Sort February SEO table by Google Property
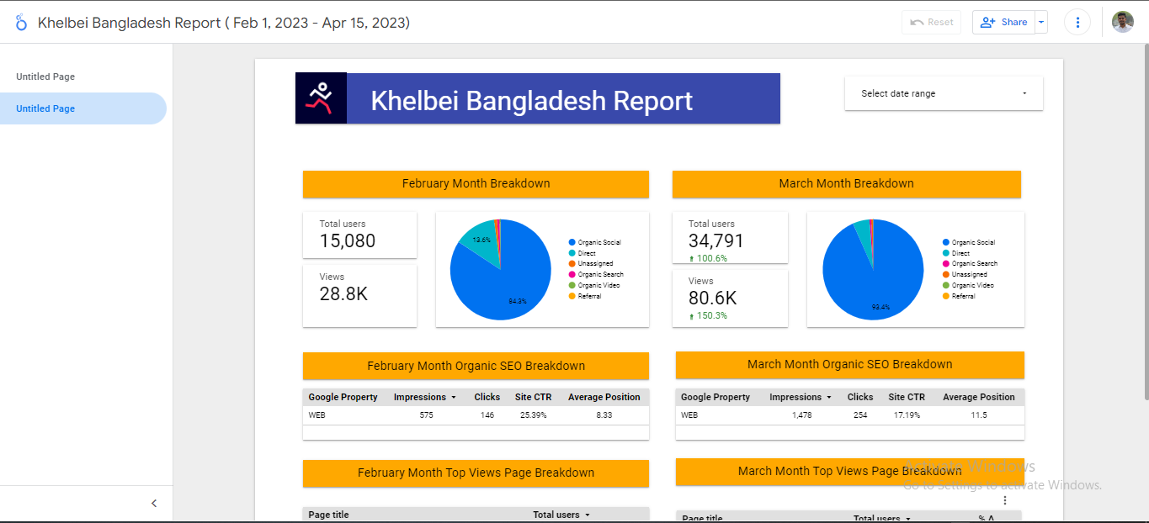 pos(343,397)
